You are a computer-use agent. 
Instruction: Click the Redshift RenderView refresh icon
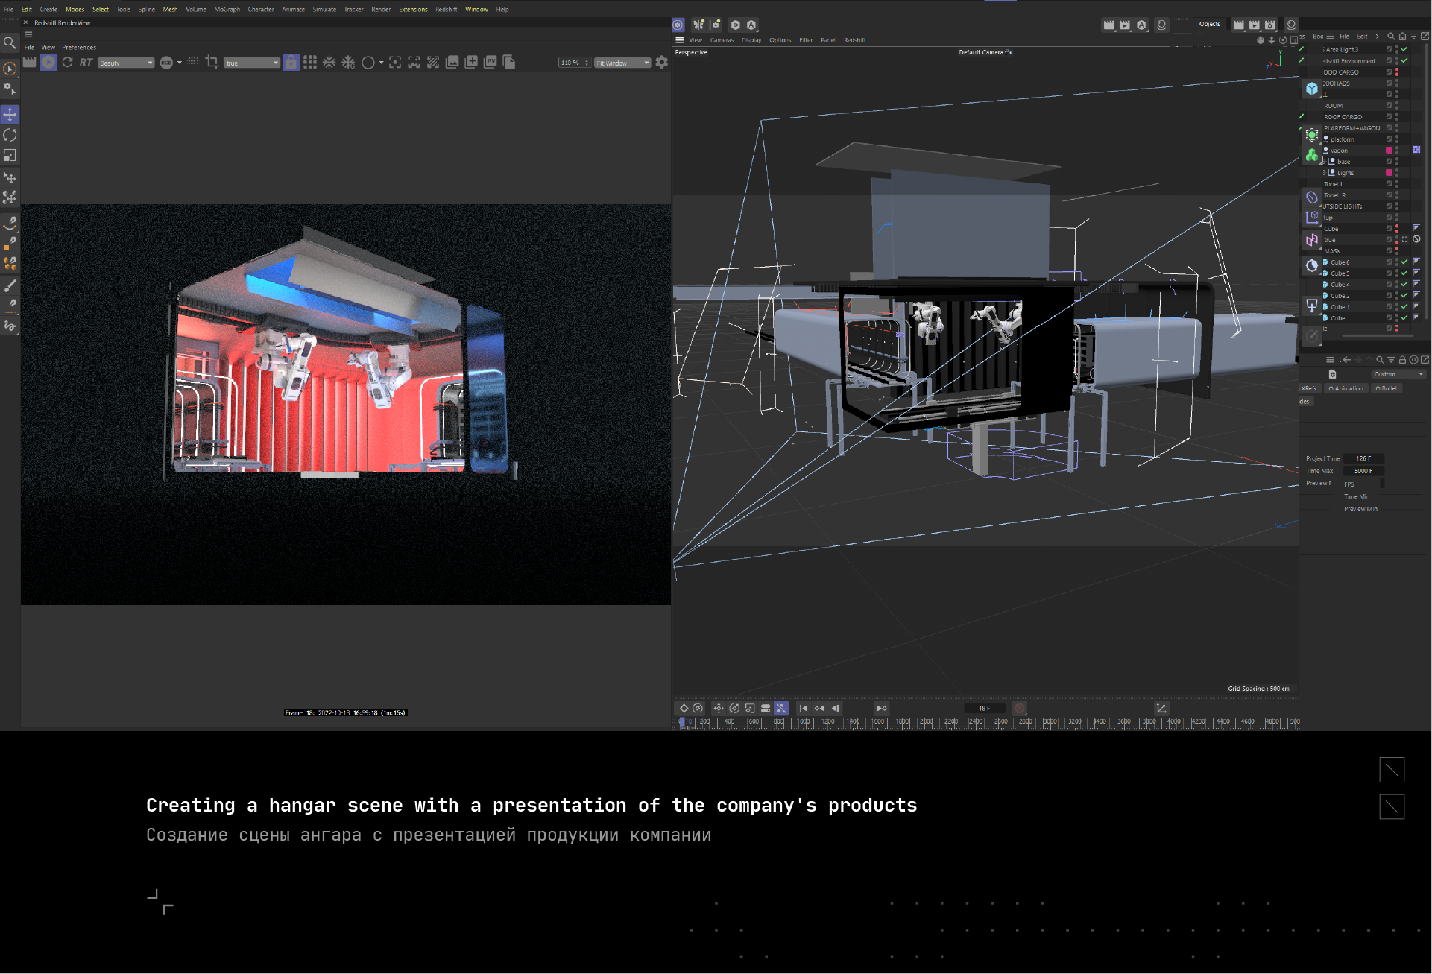click(x=68, y=63)
